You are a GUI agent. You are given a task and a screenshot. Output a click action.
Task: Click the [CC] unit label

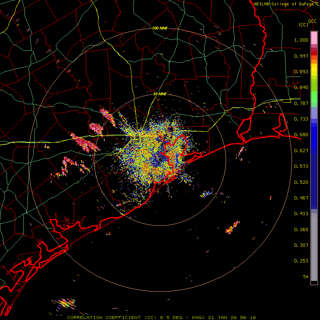click(x=304, y=25)
